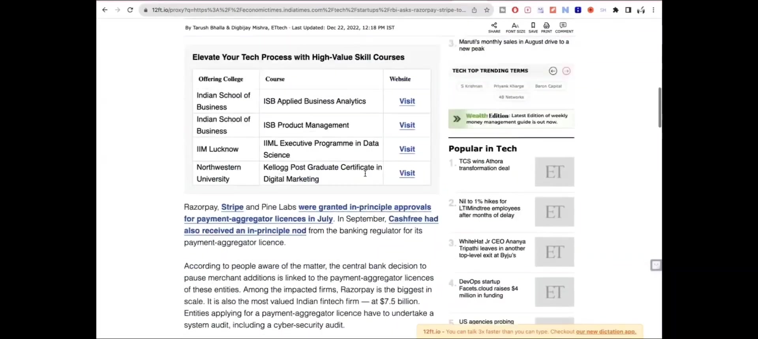Click the SAVE bookmark icon
Screen dimensions: 758x339
tap(533, 27)
